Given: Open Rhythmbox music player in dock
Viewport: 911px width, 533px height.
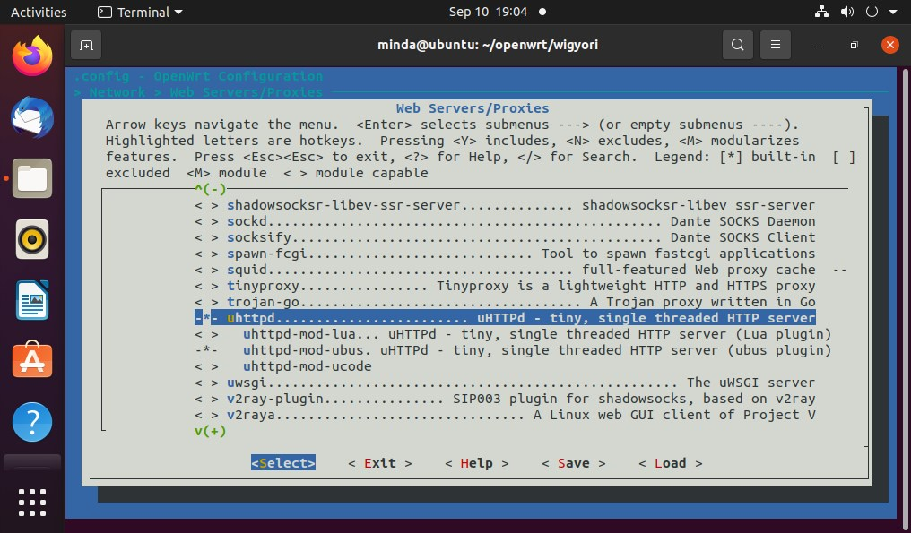Looking at the screenshot, I should [32, 239].
